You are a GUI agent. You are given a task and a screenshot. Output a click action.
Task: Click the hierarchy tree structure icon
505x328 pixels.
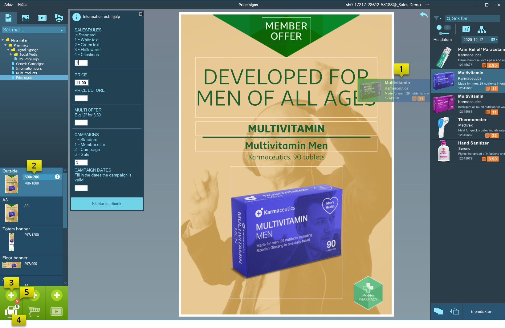click(481, 30)
